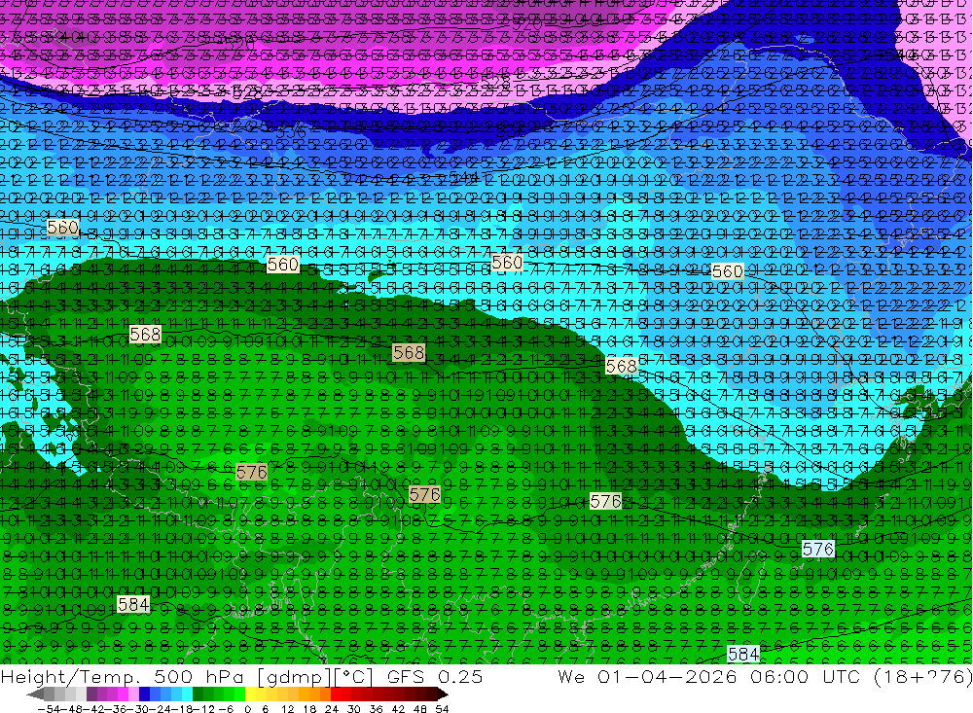This screenshot has width=973, height=713.
Task: Click the 560 contour label farthest to the right
Action: (x=727, y=271)
